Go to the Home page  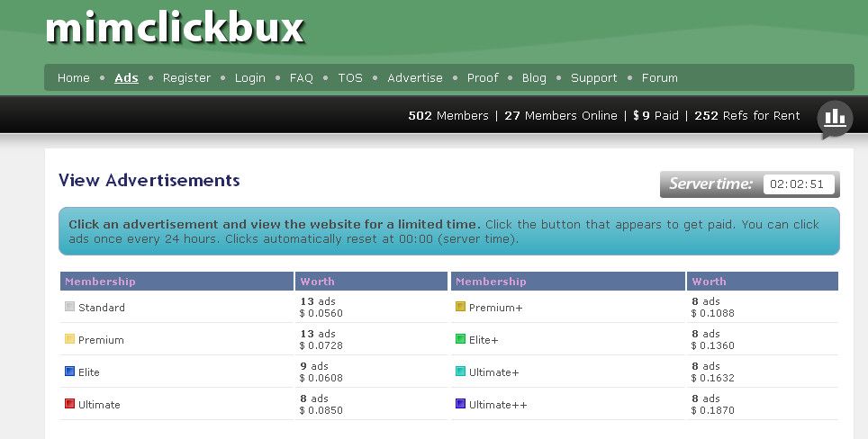coord(74,78)
